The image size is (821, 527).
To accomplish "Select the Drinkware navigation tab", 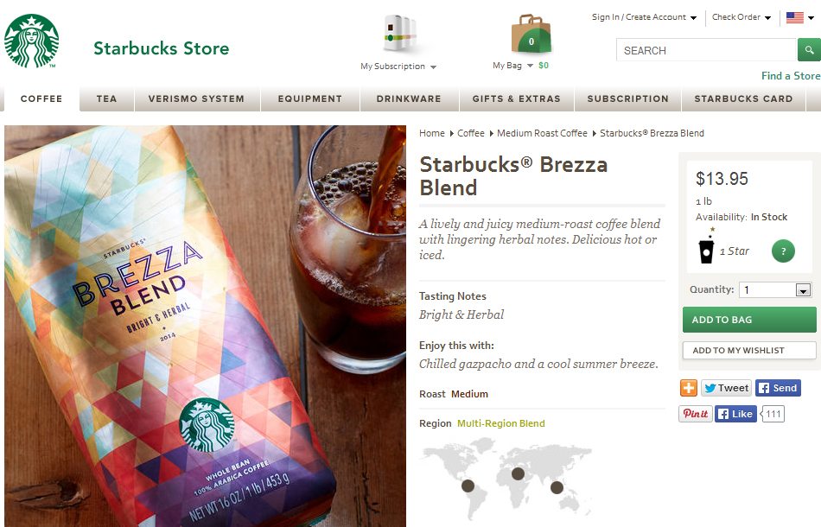I will click(x=409, y=98).
